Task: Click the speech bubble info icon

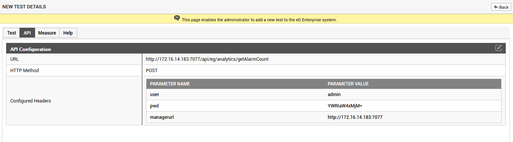Action: click(x=177, y=18)
